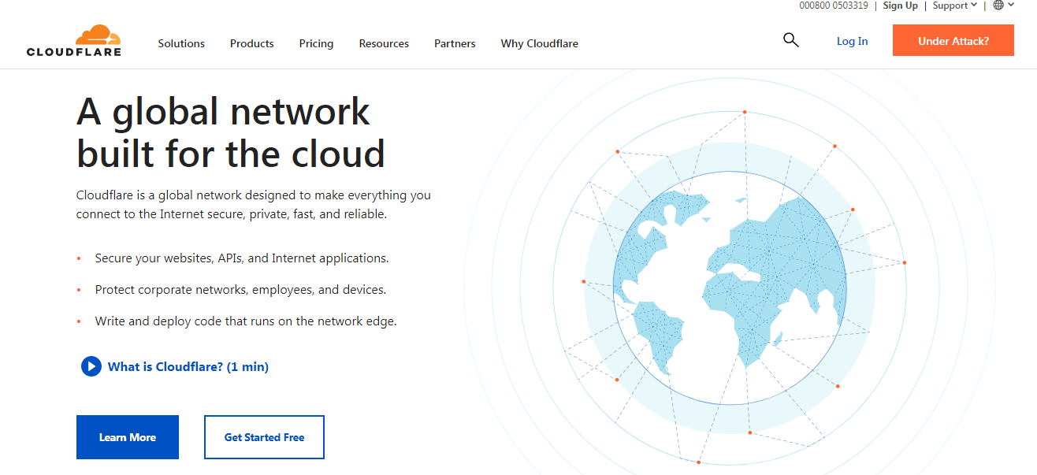Go to the Pricing page
Screen dimensions: 1037x475
pyautogui.click(x=316, y=43)
